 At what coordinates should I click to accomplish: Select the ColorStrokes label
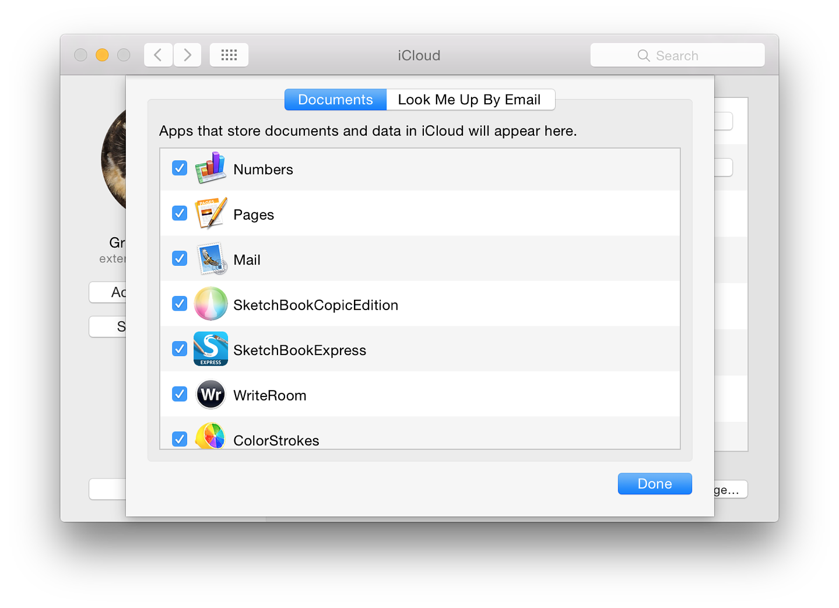pyautogui.click(x=276, y=441)
